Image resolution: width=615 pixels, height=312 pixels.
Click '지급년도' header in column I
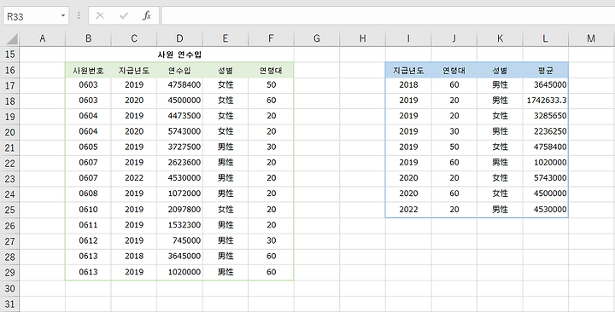[x=408, y=71]
